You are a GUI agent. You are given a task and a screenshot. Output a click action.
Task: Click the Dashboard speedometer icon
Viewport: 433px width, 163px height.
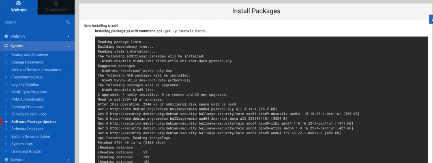click(56, 3)
